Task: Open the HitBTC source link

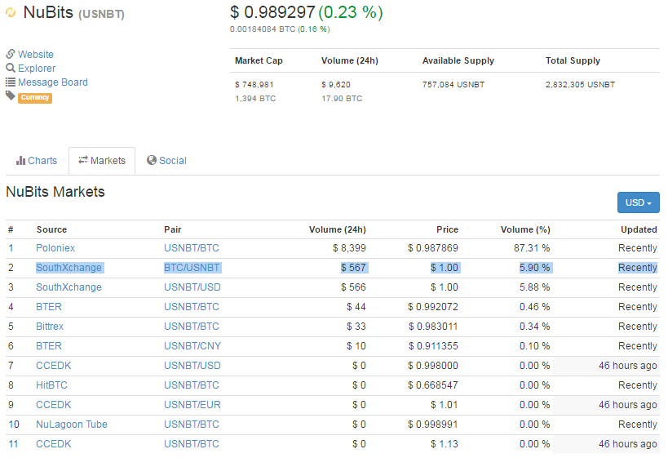Action: [51, 385]
